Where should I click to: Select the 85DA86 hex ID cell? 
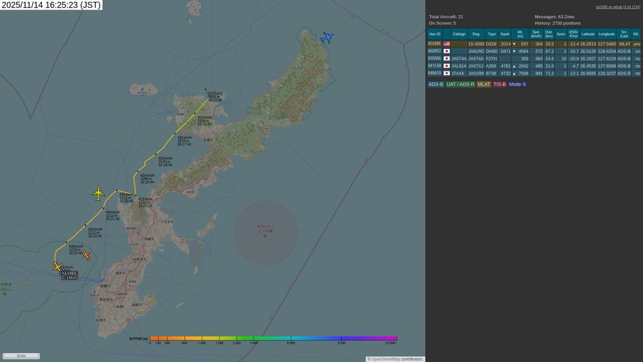(x=434, y=59)
